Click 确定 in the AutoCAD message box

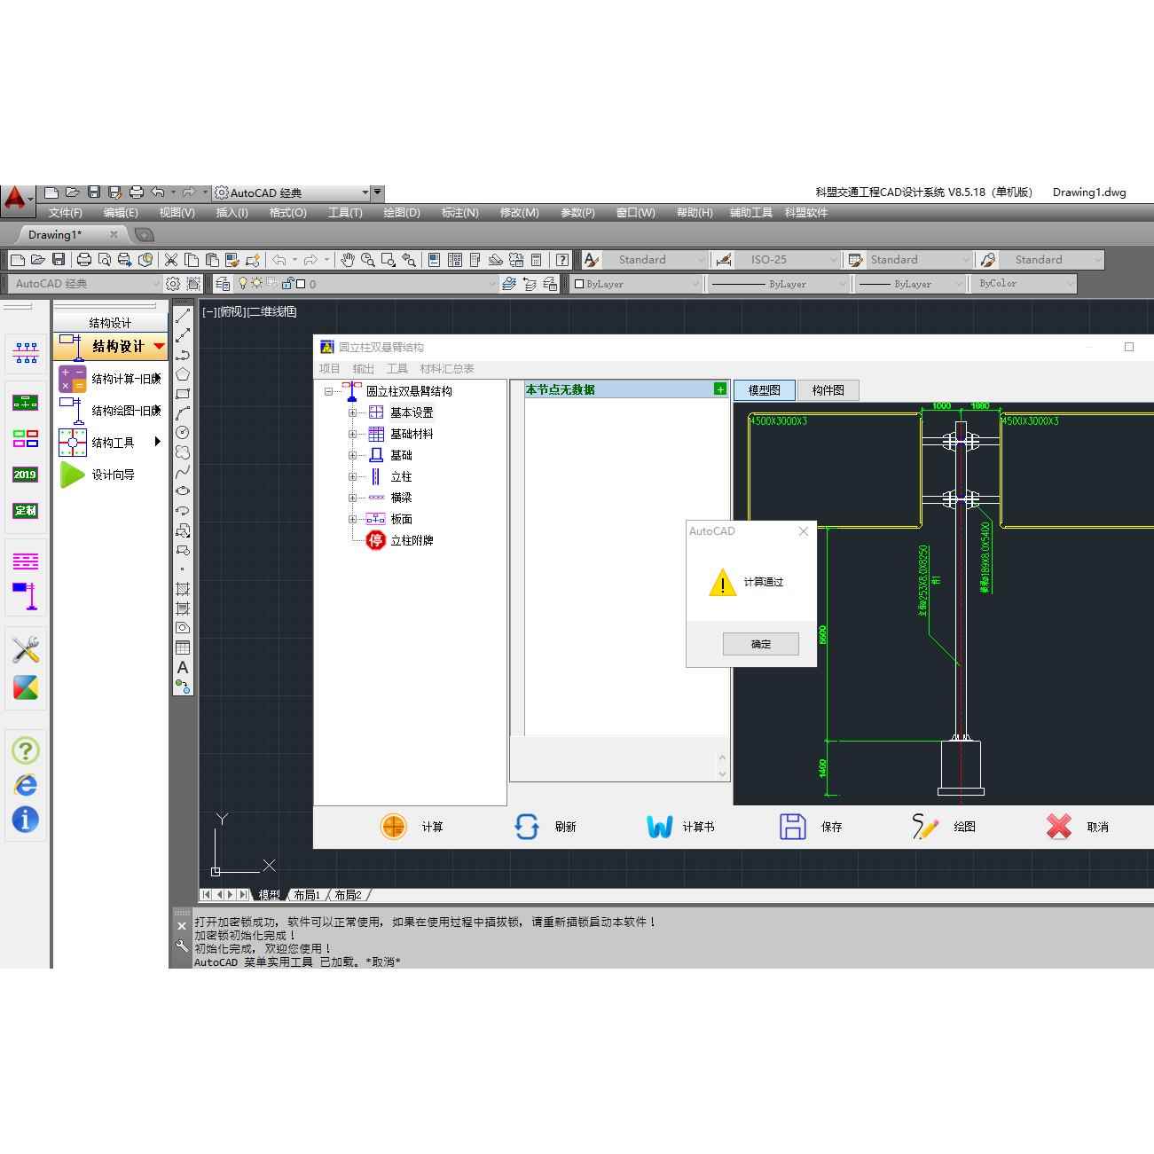pyautogui.click(x=761, y=644)
